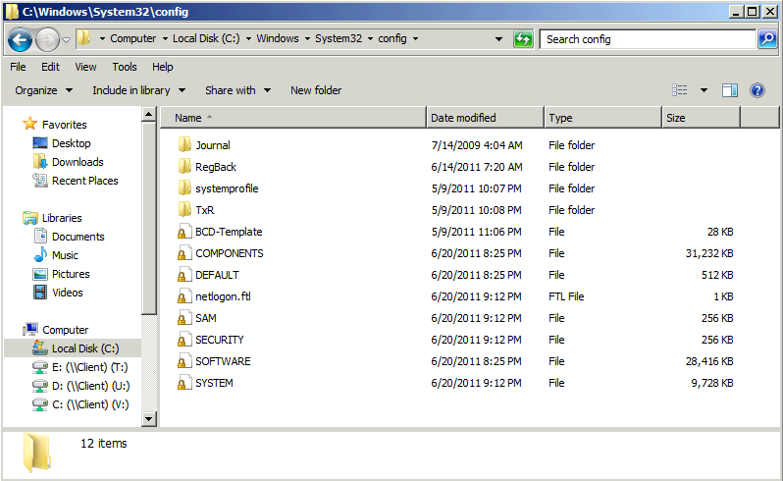Image resolution: width=783 pixels, height=481 pixels.
Task: Sort by the Name column header
Action: 293,118
